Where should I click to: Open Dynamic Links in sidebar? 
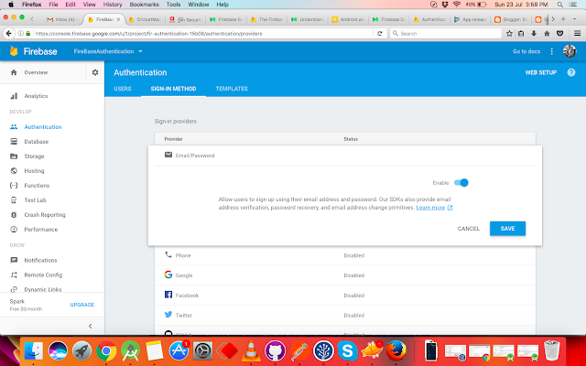43,289
